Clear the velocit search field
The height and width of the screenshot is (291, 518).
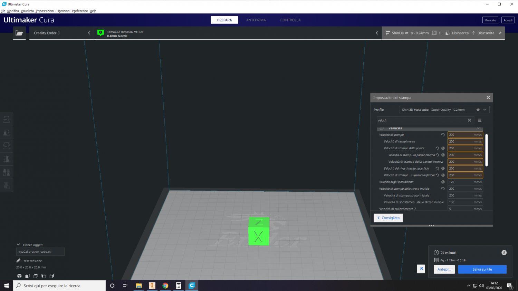pyautogui.click(x=469, y=120)
